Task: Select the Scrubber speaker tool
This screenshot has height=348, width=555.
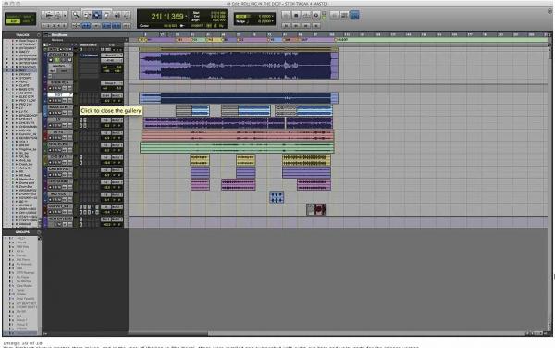Action: (117, 15)
